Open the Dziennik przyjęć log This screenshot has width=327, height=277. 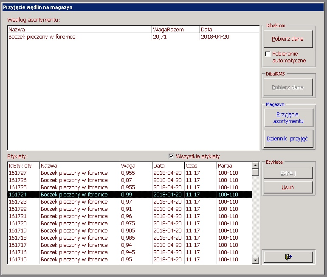point(288,139)
